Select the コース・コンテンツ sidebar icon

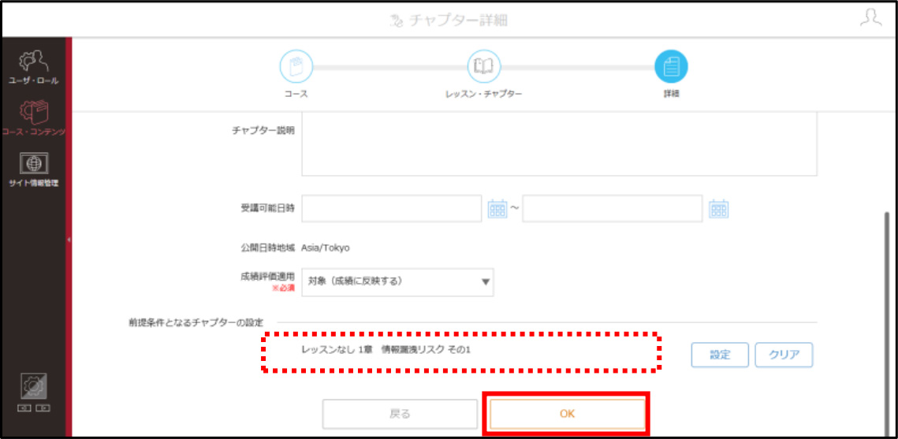tap(34, 113)
